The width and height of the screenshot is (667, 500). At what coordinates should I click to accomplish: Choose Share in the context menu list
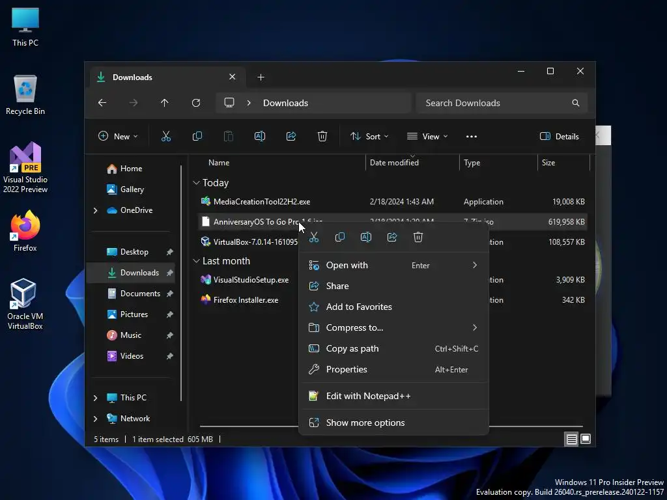[x=393, y=286]
